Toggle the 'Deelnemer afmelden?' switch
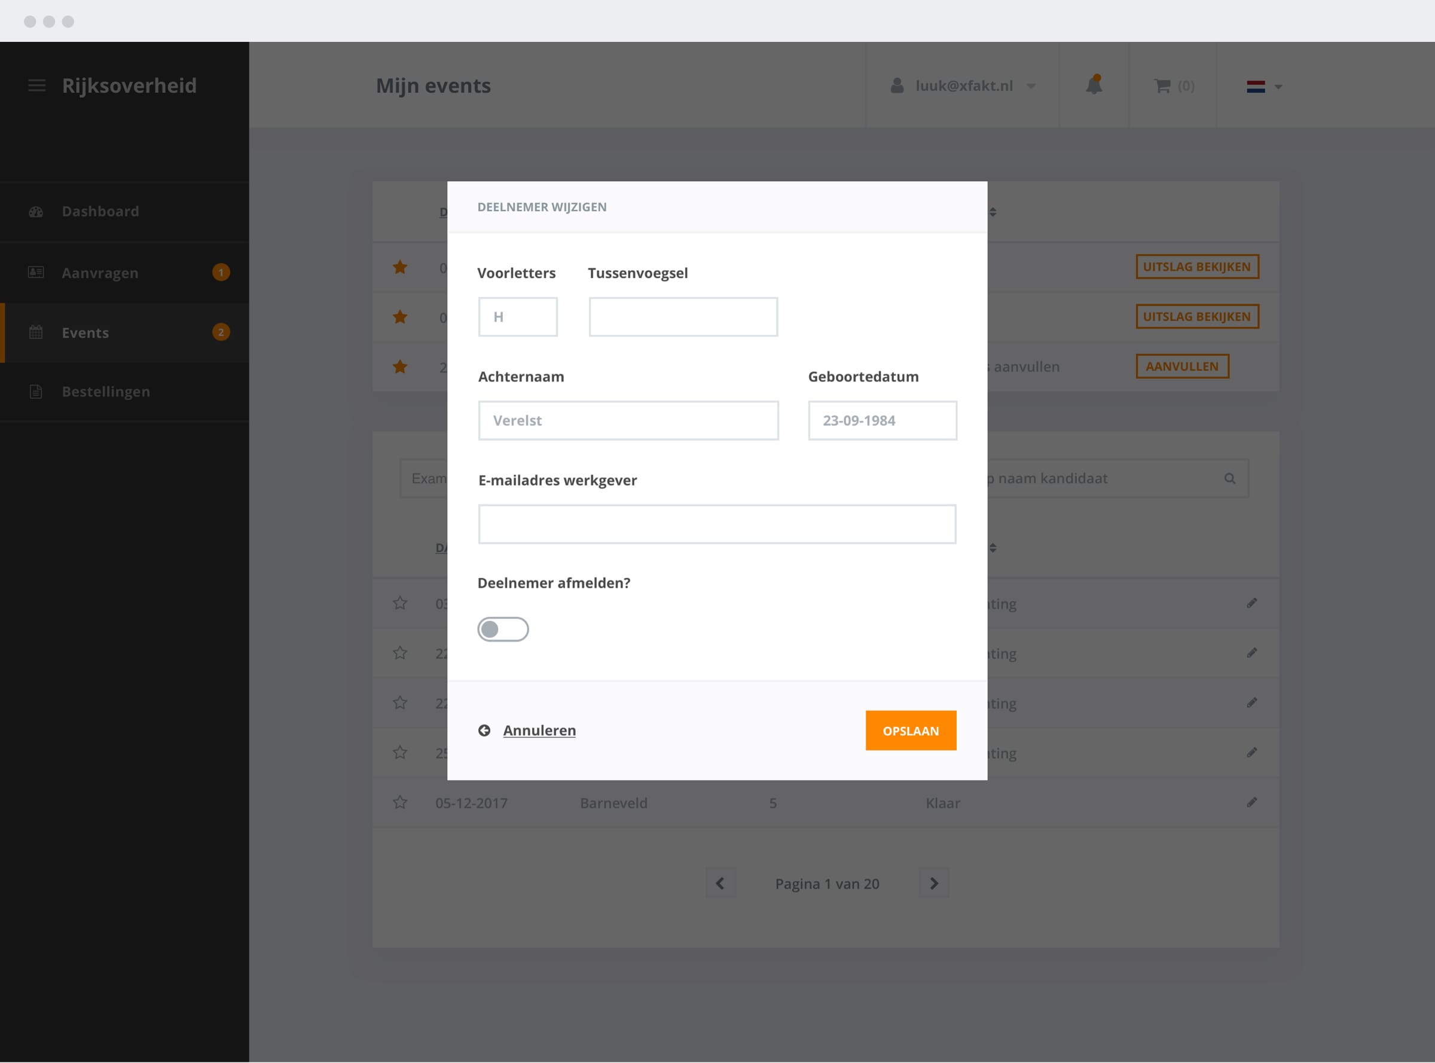 click(x=503, y=629)
